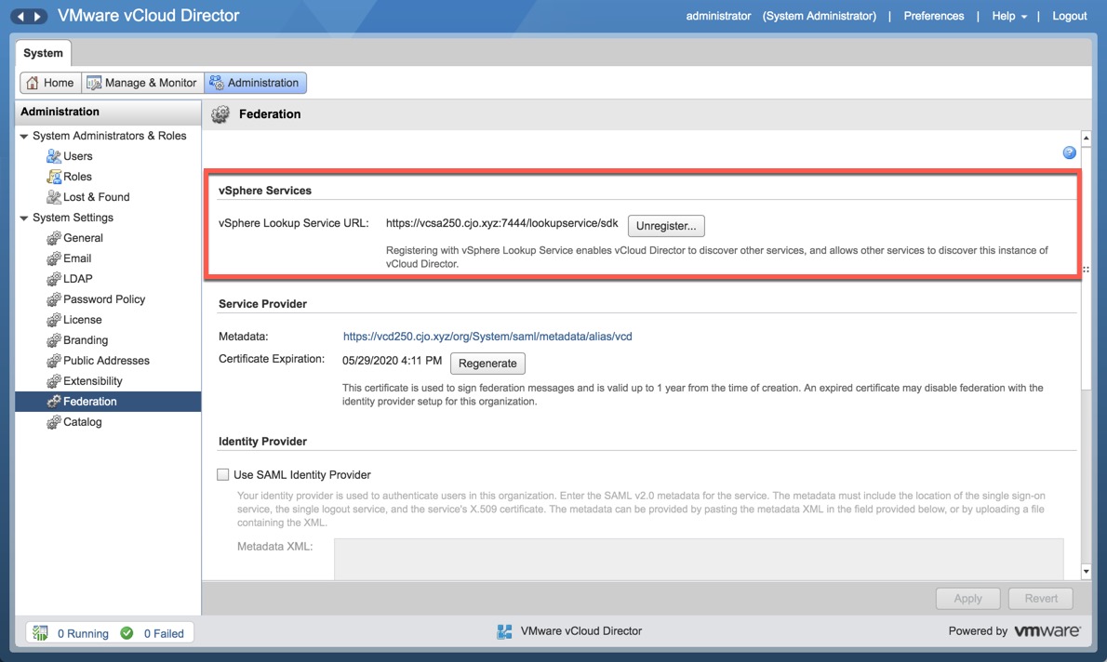Screen dimensions: 1107x662
Task: Open the SAML metadata URL link
Action: pos(487,337)
